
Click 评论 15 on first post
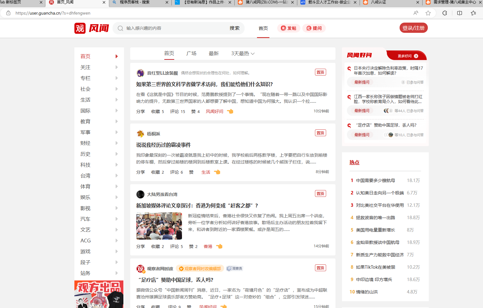177,111
